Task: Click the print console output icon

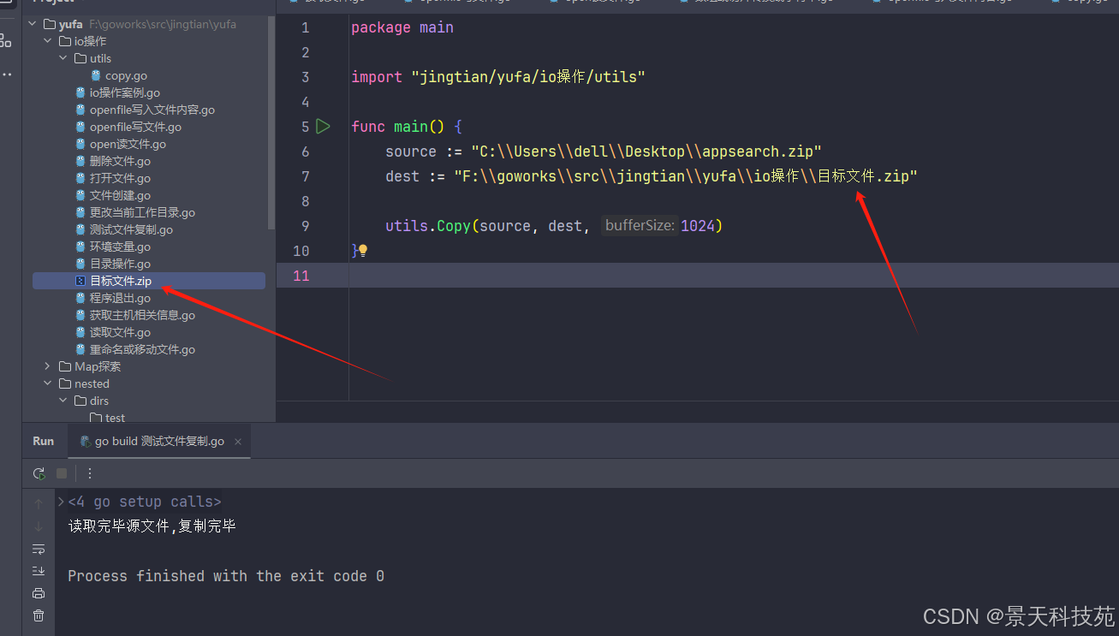Action: [x=39, y=593]
